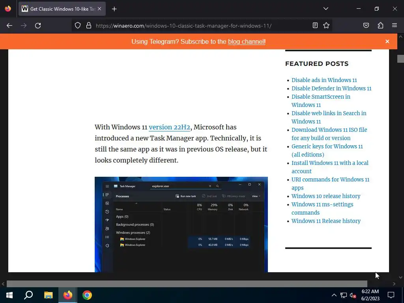
Task: Open the Firefox application menu
Action: pyautogui.click(x=395, y=25)
